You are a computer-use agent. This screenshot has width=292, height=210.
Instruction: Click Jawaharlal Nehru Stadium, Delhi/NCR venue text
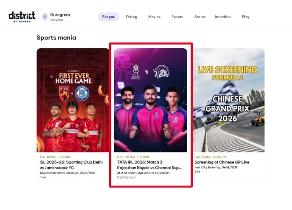(x=67, y=173)
